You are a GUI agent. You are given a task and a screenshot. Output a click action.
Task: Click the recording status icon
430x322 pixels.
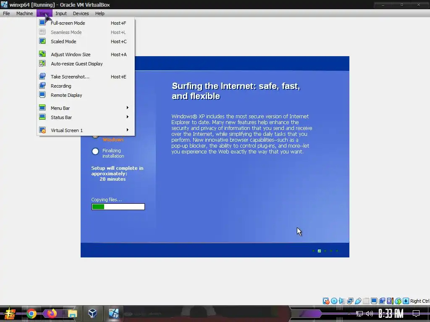[382, 301]
